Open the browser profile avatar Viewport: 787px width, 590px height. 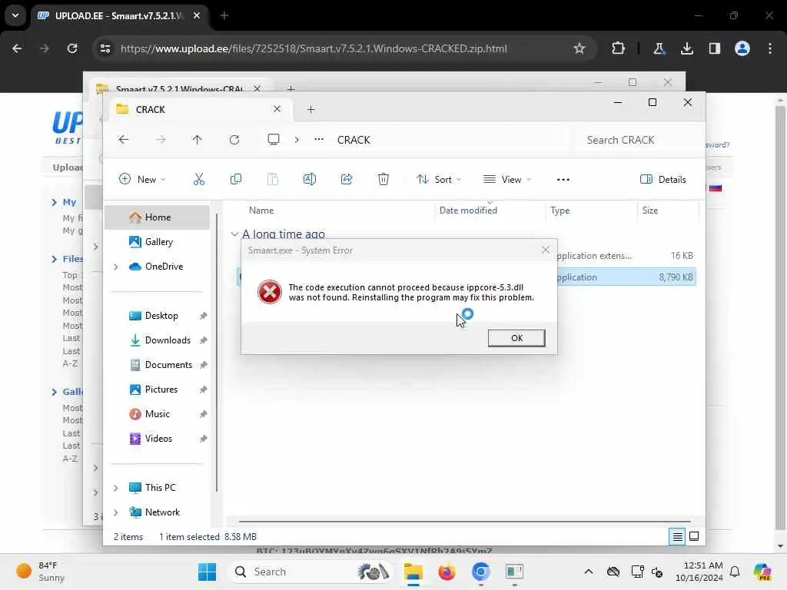pos(742,48)
